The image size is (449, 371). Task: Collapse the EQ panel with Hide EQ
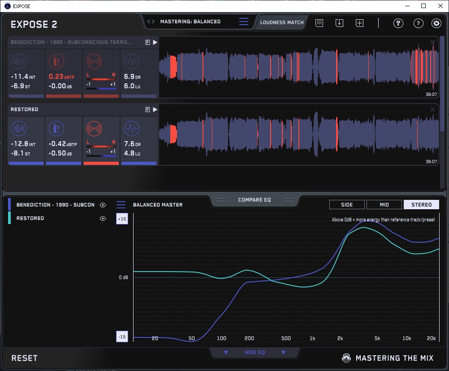(x=255, y=353)
